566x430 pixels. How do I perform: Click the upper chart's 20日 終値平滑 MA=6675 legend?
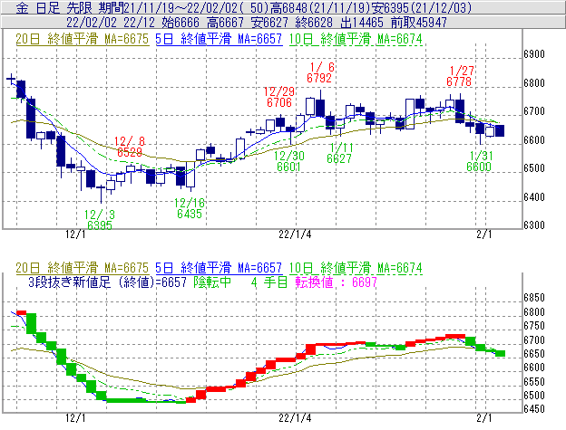pyautogui.click(x=83, y=39)
